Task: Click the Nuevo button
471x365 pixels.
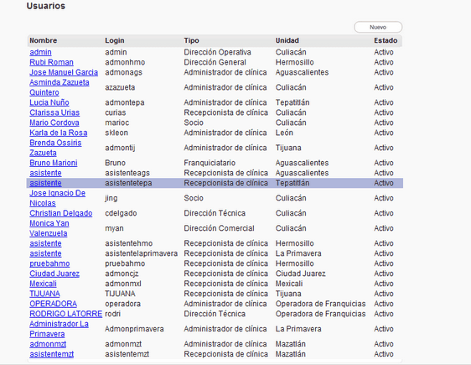Action: pos(378,27)
